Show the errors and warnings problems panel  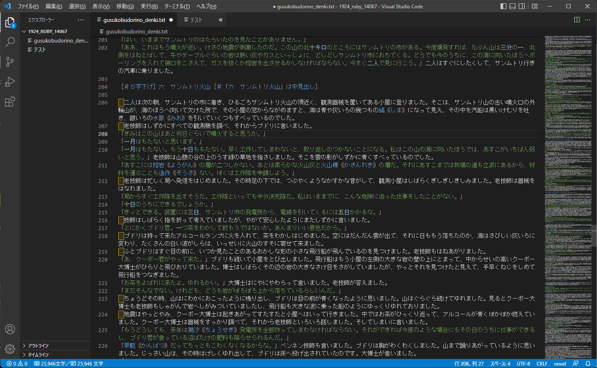coord(17,364)
